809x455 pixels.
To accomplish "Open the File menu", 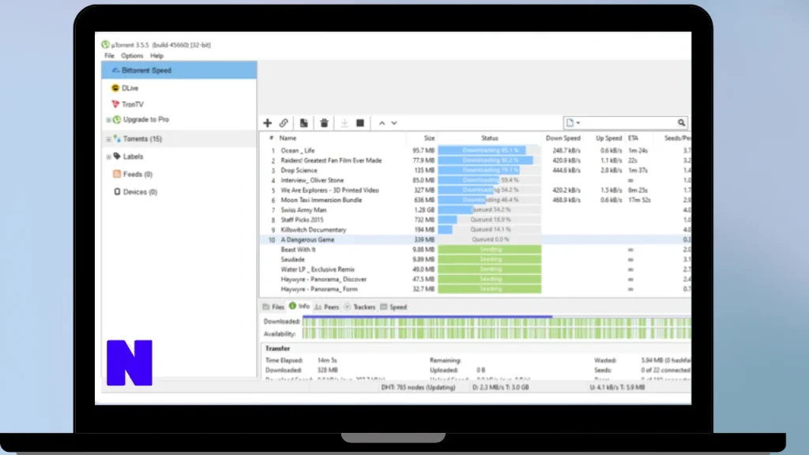I will [x=109, y=56].
